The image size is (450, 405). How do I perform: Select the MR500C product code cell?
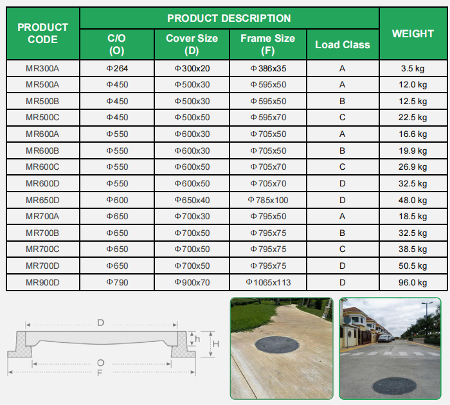[x=42, y=118]
